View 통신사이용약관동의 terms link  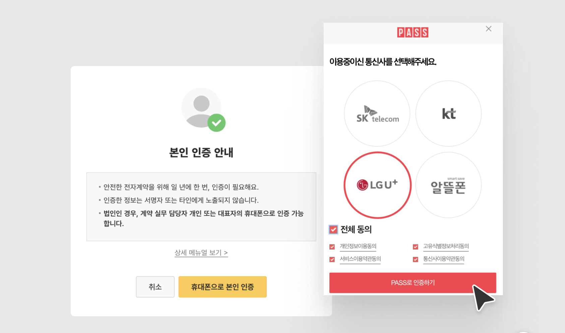pyautogui.click(x=444, y=259)
